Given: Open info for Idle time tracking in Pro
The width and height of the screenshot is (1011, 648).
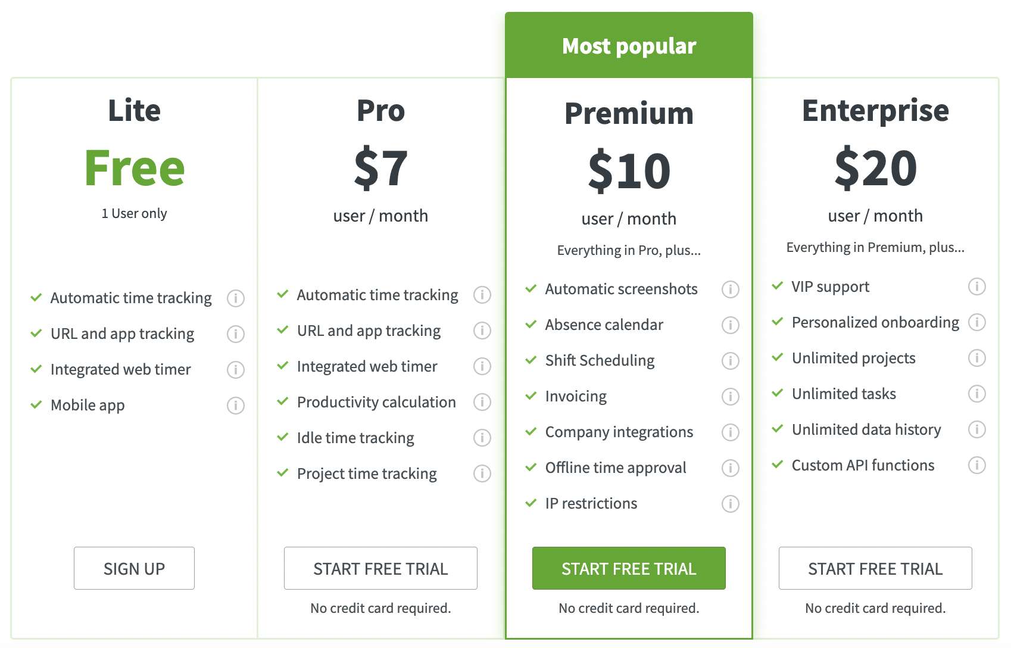Looking at the screenshot, I should (482, 438).
